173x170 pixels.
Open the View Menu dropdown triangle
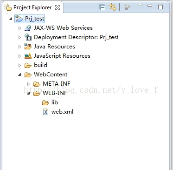click(x=141, y=5)
